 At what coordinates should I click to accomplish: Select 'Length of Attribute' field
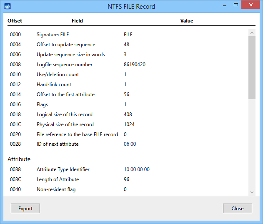coord(58,179)
